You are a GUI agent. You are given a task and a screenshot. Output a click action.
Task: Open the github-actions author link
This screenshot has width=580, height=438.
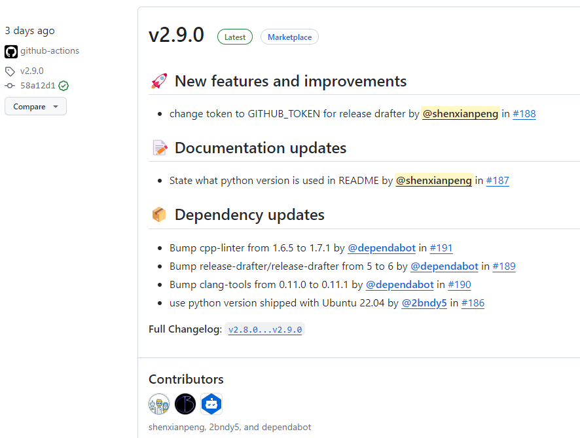[50, 51]
